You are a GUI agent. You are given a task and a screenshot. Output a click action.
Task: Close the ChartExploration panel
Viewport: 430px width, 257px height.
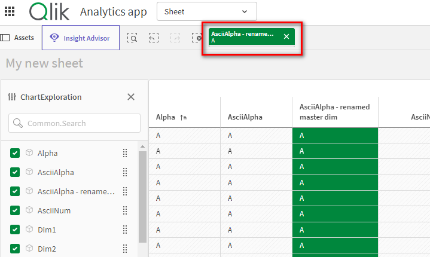131,97
